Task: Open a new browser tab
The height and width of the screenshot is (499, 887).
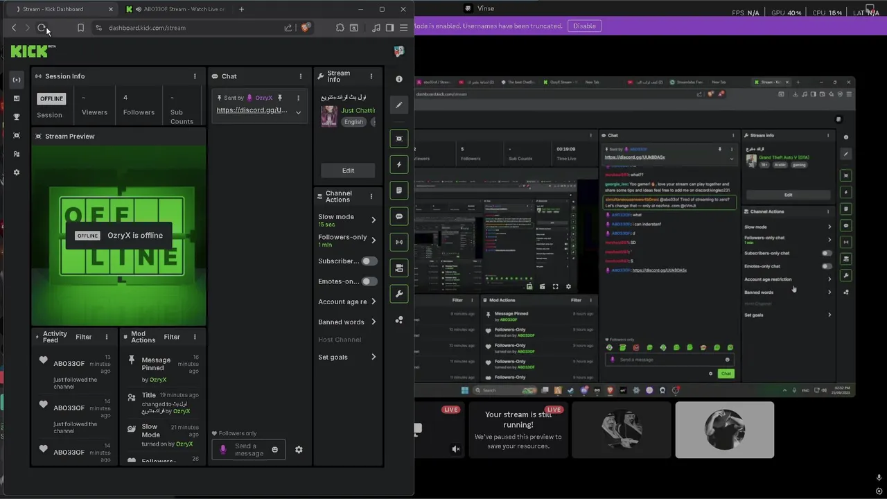Action: click(x=241, y=9)
